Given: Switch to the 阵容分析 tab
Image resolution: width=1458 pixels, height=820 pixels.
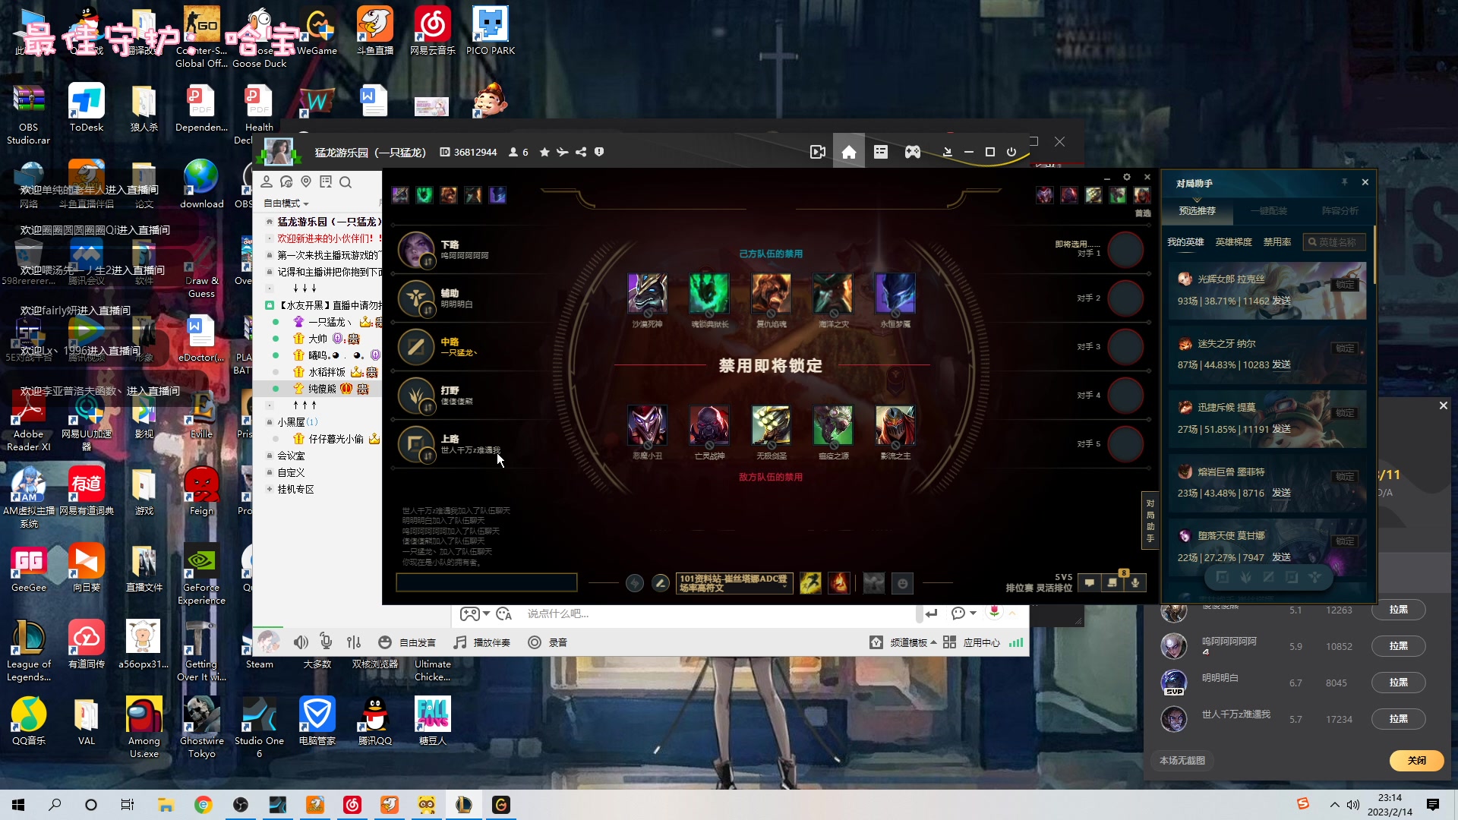Looking at the screenshot, I should (1340, 211).
